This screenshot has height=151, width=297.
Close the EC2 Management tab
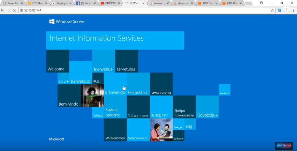(46, 3)
